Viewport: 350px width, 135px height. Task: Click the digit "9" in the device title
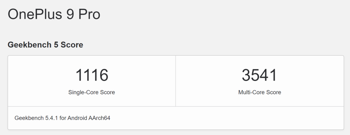(70, 15)
